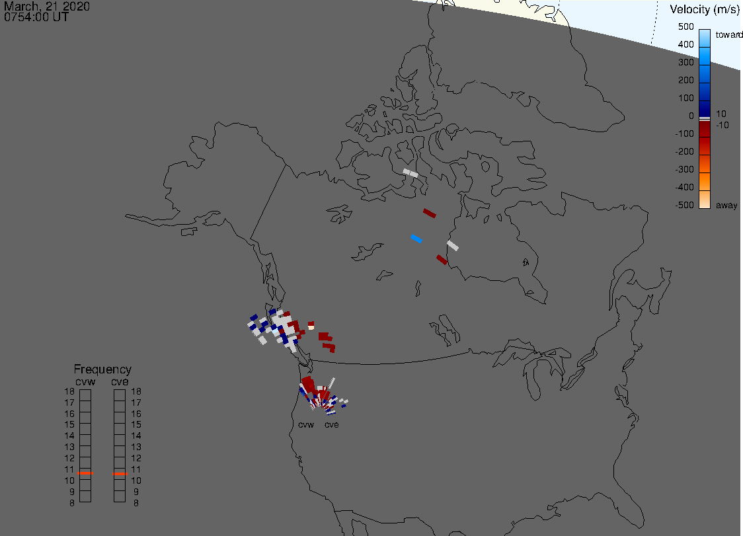743x536 pixels.
Task: Click the top cell of cve frequency bar
Action: (120, 395)
